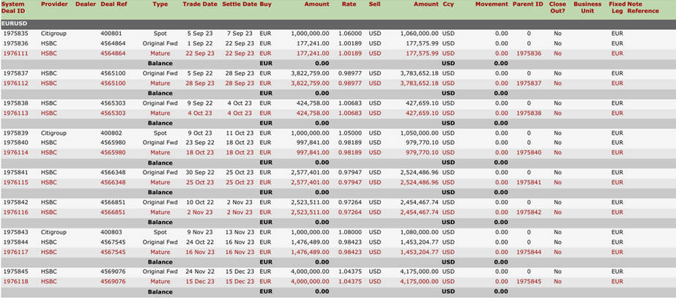The height and width of the screenshot is (298, 676).
Task: Open mature deal ID 1976113
Action: coord(16,113)
